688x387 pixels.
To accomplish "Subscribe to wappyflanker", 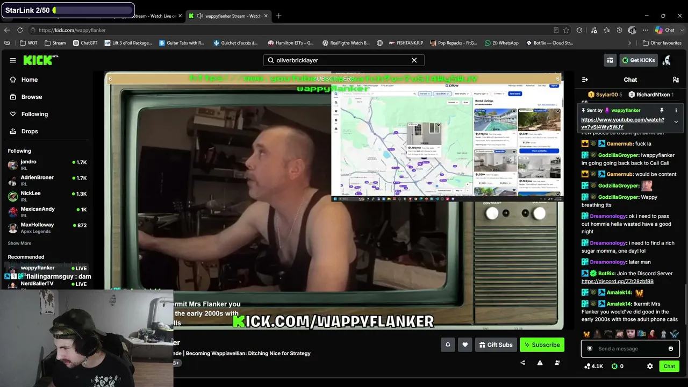I will click(x=542, y=345).
